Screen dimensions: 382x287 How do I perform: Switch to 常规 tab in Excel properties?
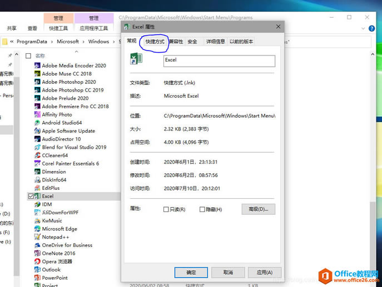pyautogui.click(x=132, y=41)
